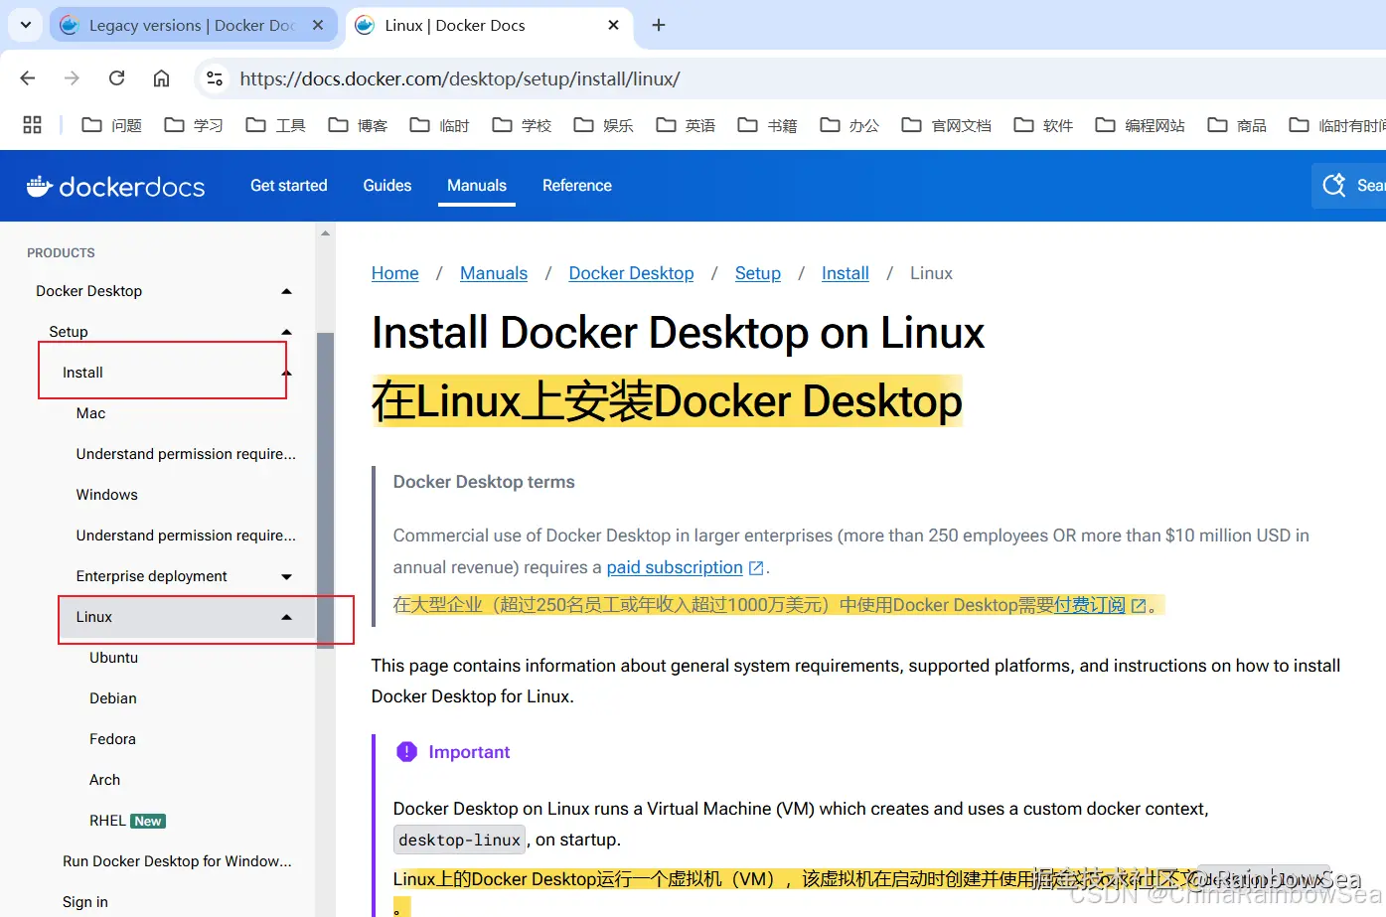Follow the Docker Desktop breadcrumb link
The width and height of the screenshot is (1386, 917).
click(x=631, y=273)
